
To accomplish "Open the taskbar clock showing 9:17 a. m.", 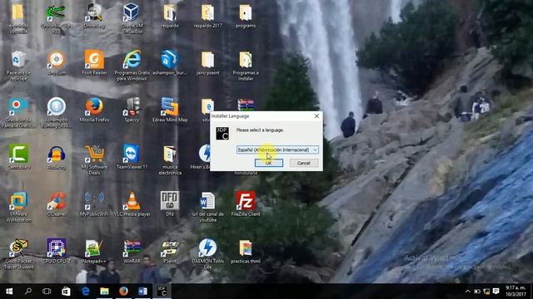I will (516, 292).
